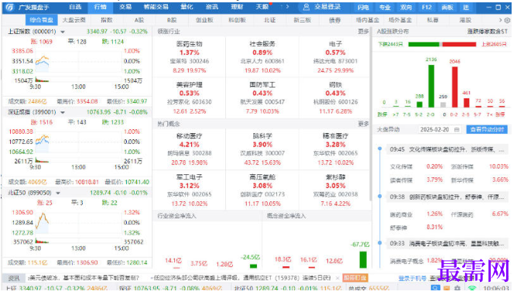Close the news ticker with the X
The height and width of the screenshot is (295, 524).
pyautogui.click(x=337, y=278)
